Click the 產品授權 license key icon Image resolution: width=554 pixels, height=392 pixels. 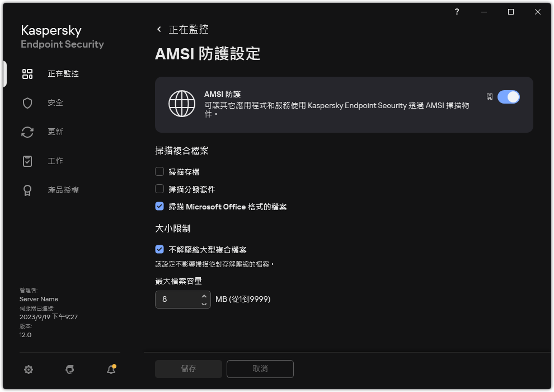27,190
